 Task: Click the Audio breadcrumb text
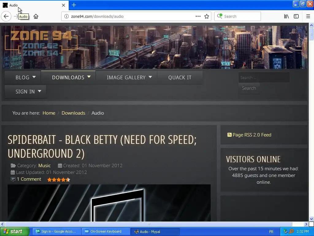coord(98,113)
